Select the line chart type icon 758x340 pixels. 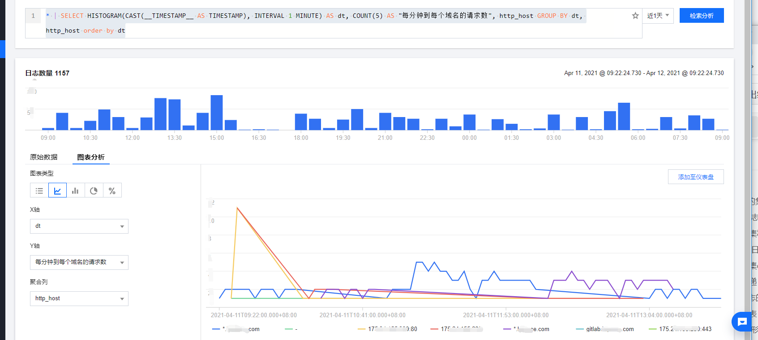[57, 191]
